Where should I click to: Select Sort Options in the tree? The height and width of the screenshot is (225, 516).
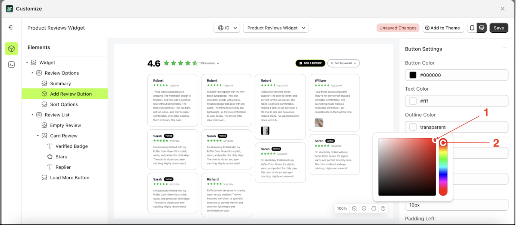coord(65,104)
